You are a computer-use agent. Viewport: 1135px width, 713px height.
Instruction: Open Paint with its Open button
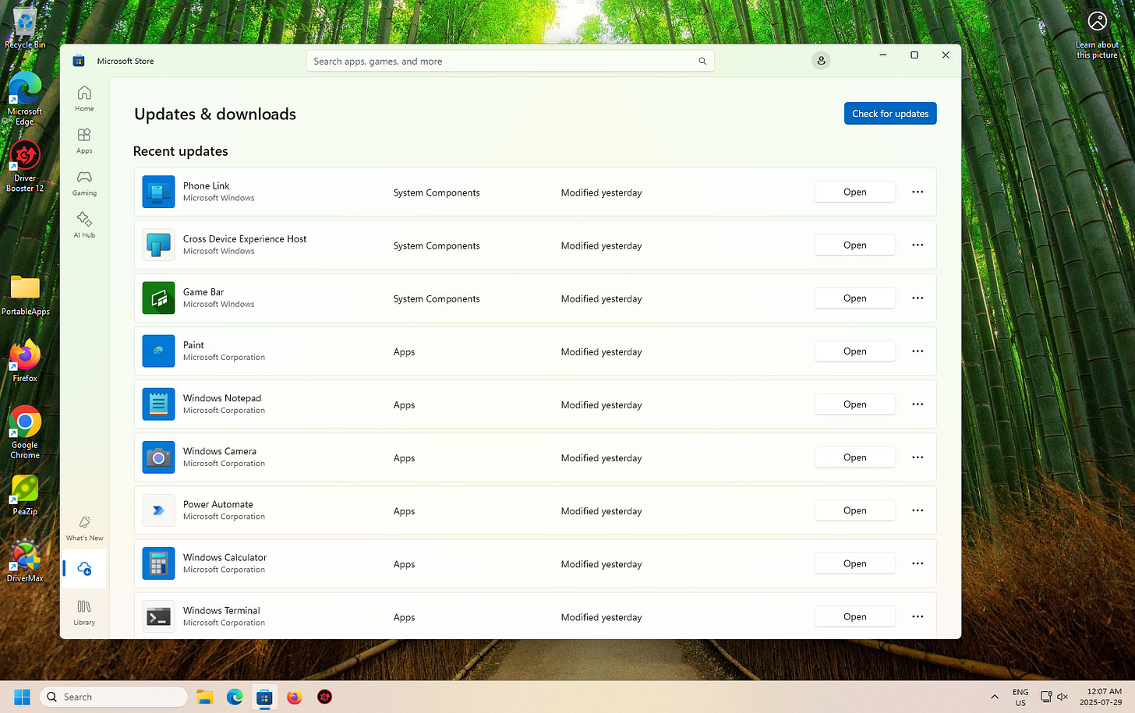(x=854, y=351)
